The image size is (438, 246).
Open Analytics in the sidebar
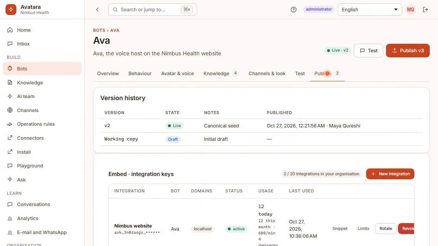(x=42, y=218)
